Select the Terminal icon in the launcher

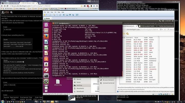tap(46, 76)
